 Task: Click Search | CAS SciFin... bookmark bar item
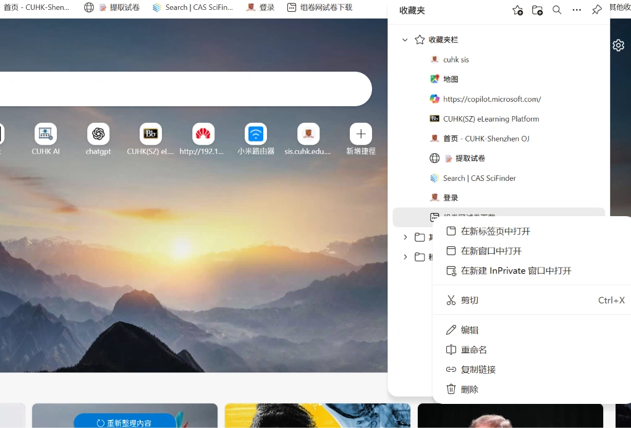(x=193, y=7)
